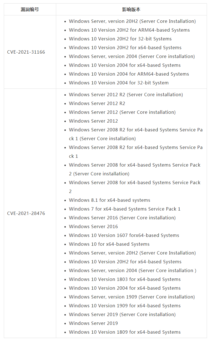Select Windows Server, version 1909 (Server Core installation)

(132, 297)
